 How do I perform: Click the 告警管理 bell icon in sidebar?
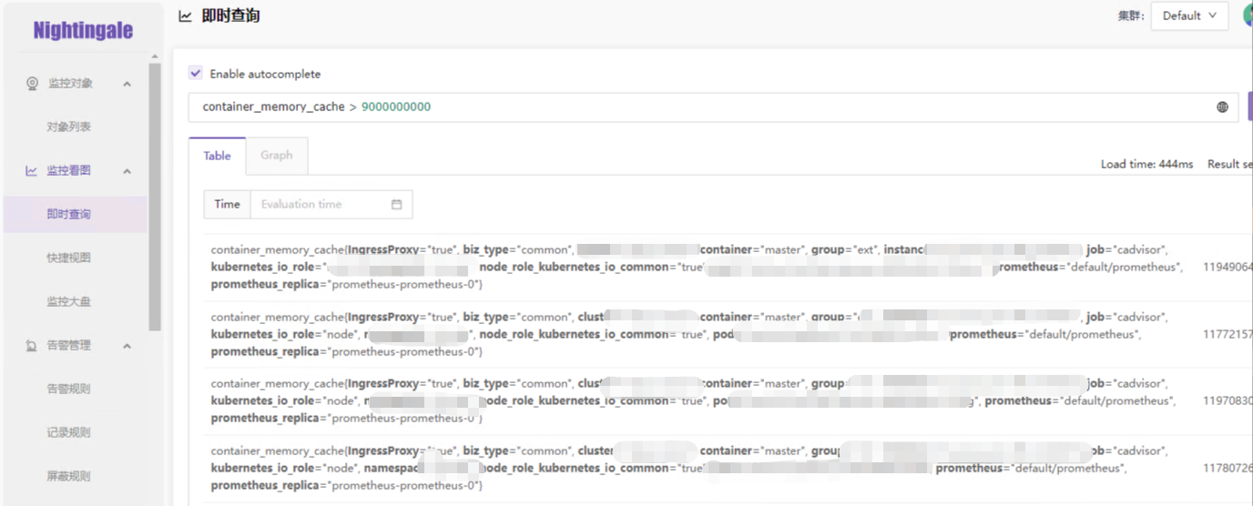coord(32,346)
